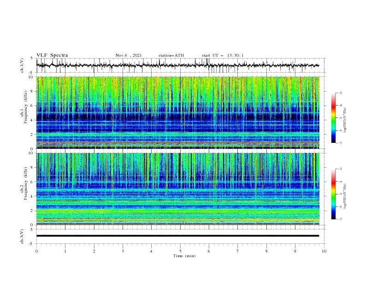Click the "-7" tick on ch.2 colorbar
Viewport: 365px width, 282px height.
pyautogui.click(x=340, y=219)
